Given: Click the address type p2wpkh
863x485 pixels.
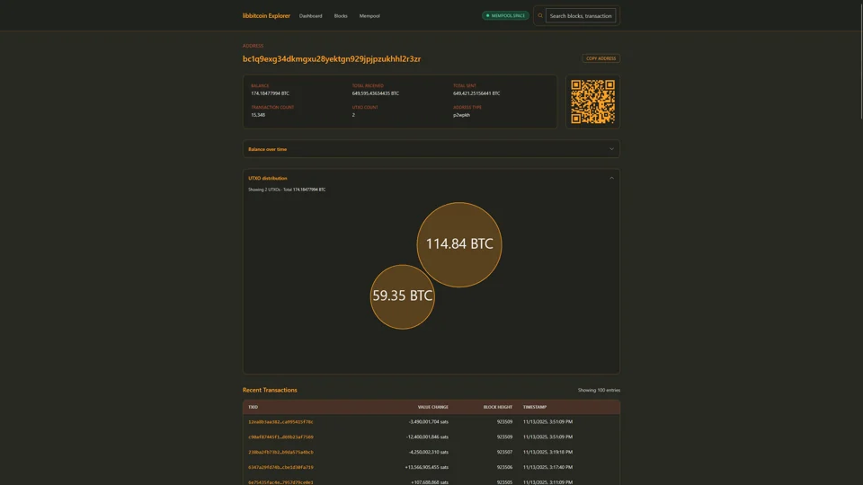Looking at the screenshot, I should tap(461, 115).
